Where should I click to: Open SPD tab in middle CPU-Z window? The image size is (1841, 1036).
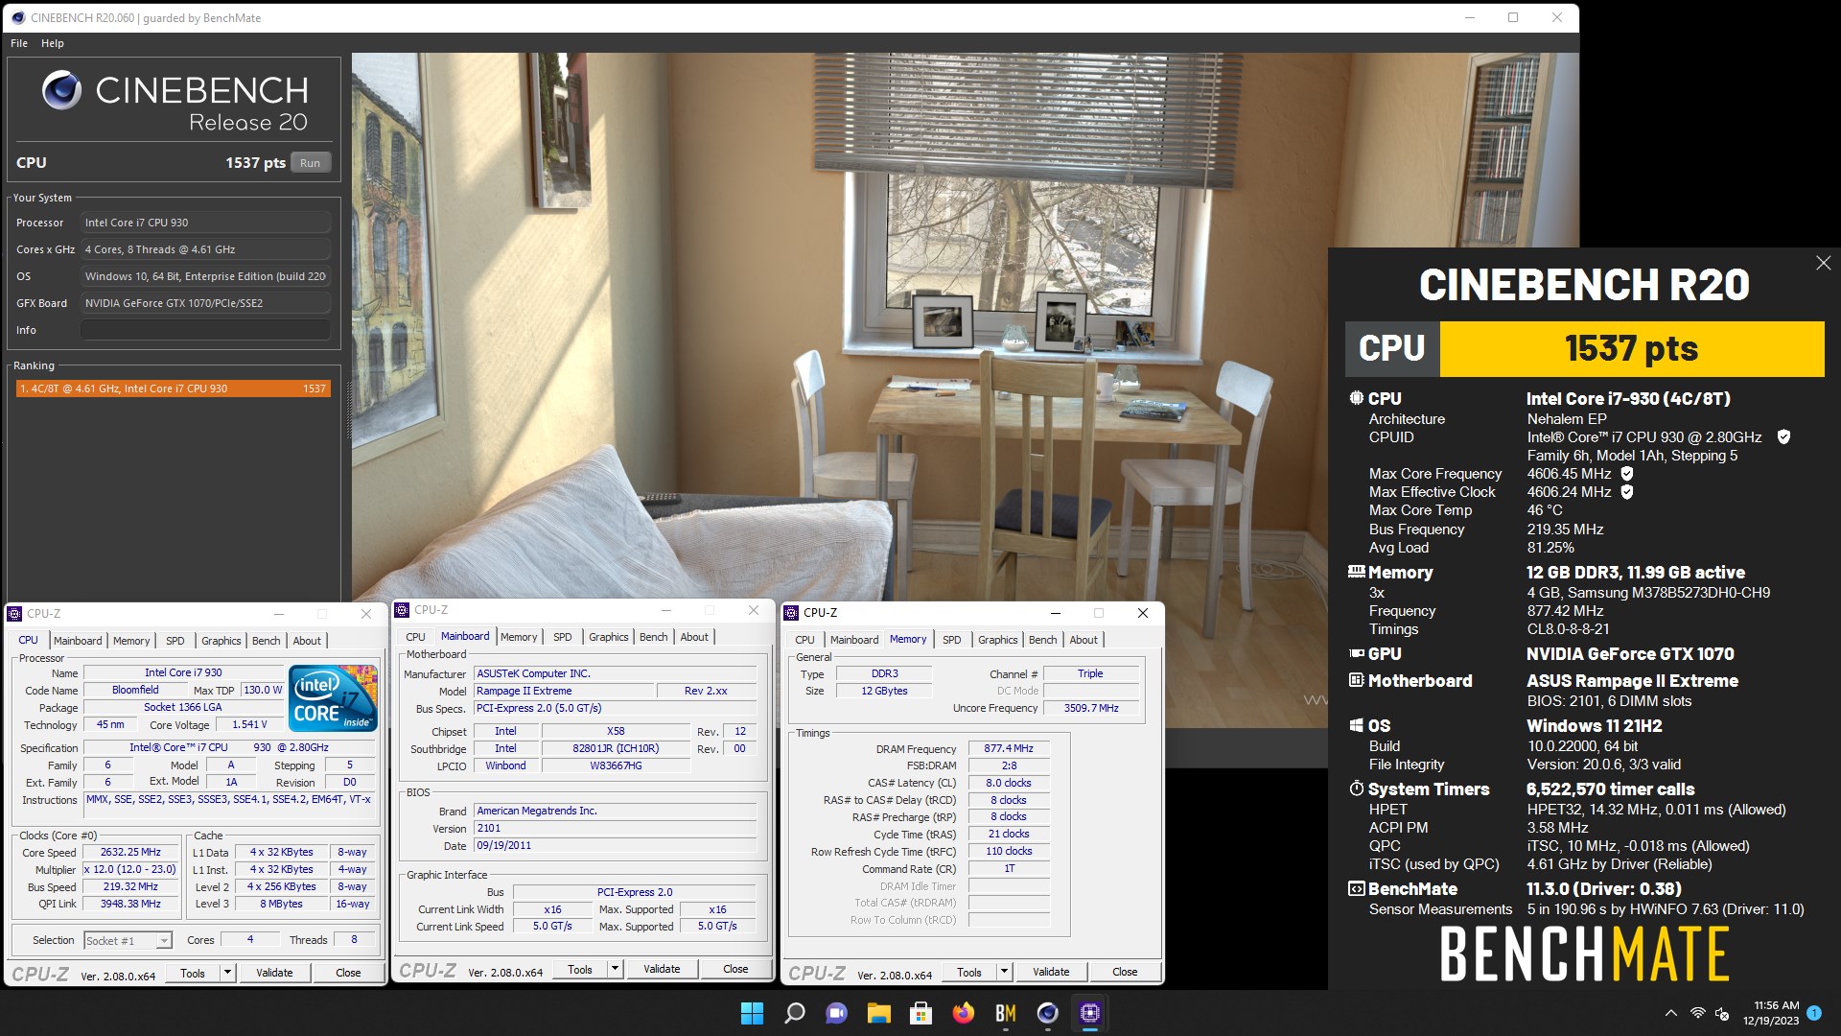563,637
